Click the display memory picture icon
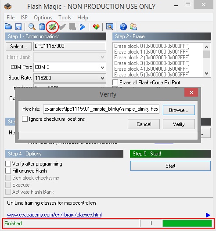The image size is (216, 231). click(110, 27)
